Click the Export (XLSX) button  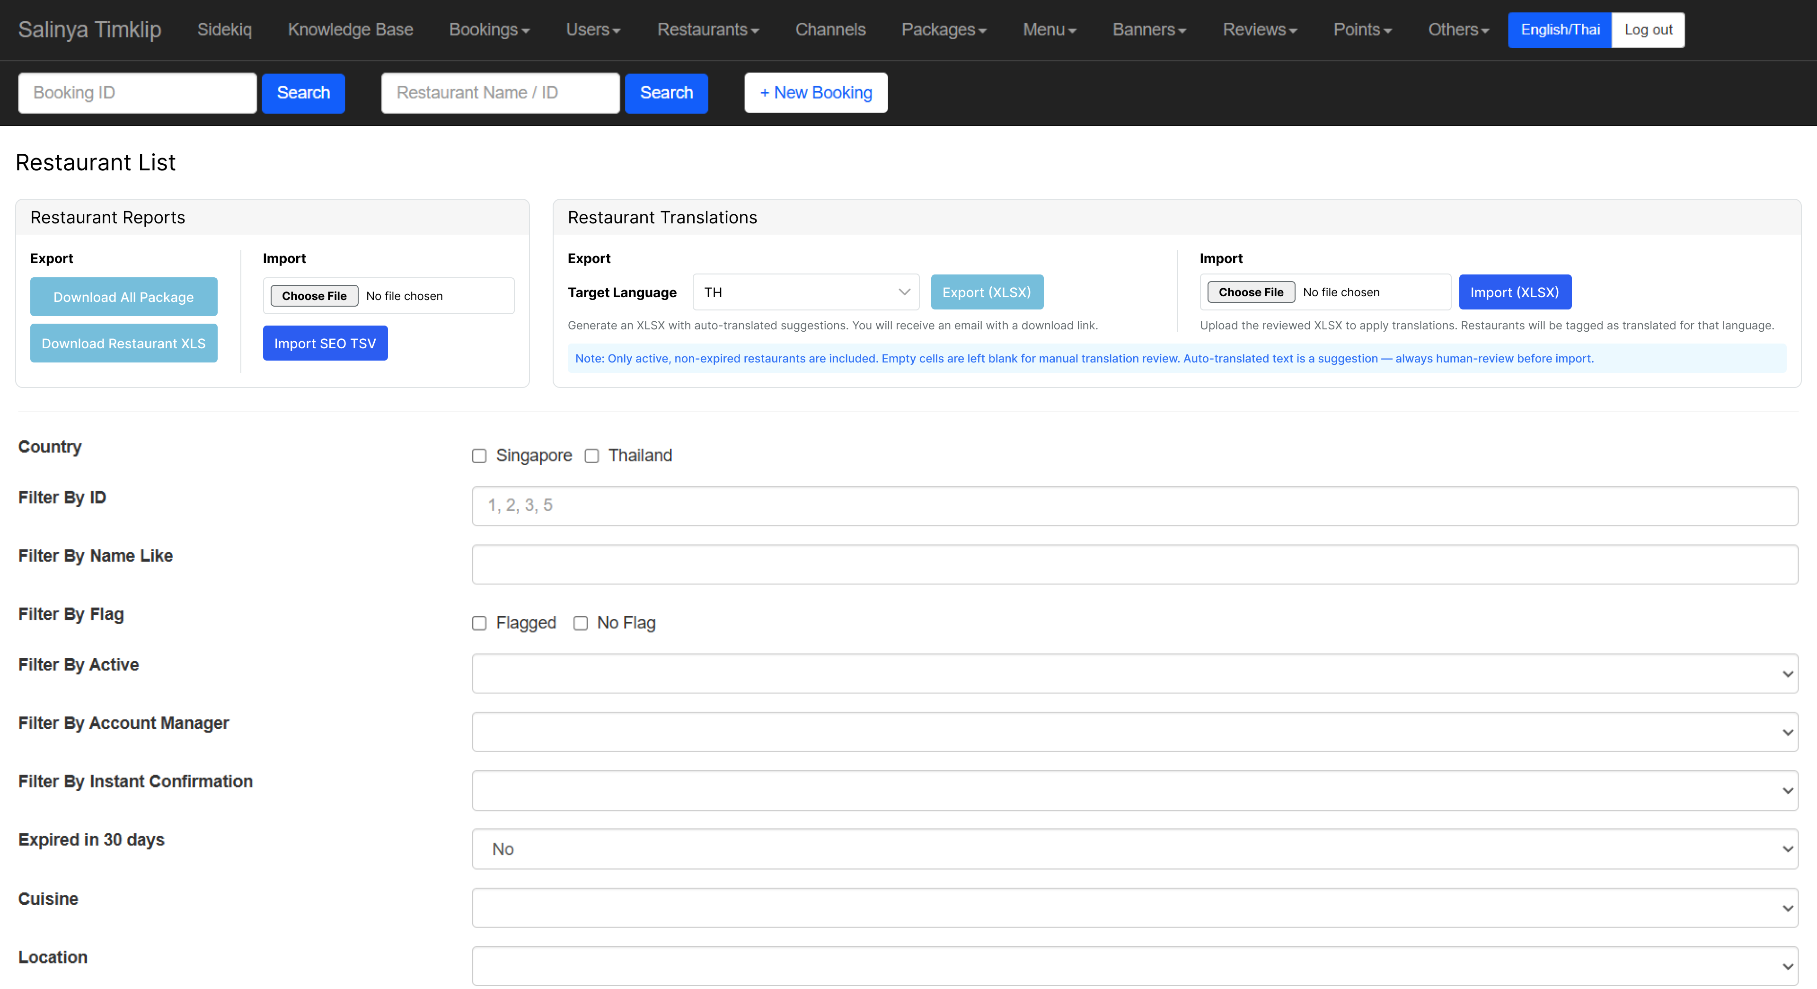[986, 292]
